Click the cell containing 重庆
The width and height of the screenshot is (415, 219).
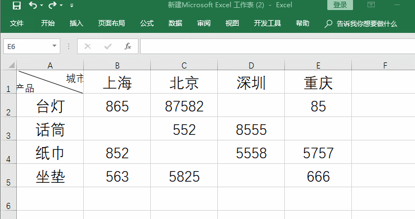(318, 82)
